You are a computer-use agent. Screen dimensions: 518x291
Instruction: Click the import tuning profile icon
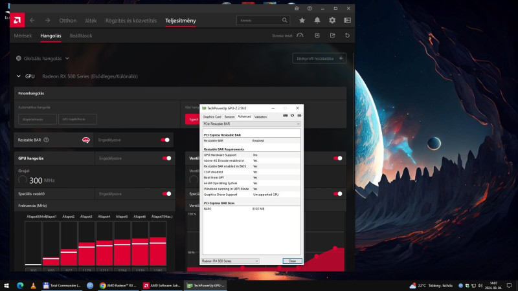317,36
